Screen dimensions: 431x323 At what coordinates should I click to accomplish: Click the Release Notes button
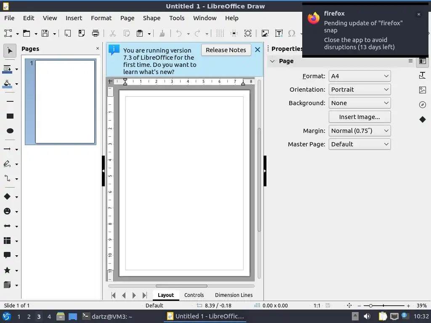(x=226, y=50)
